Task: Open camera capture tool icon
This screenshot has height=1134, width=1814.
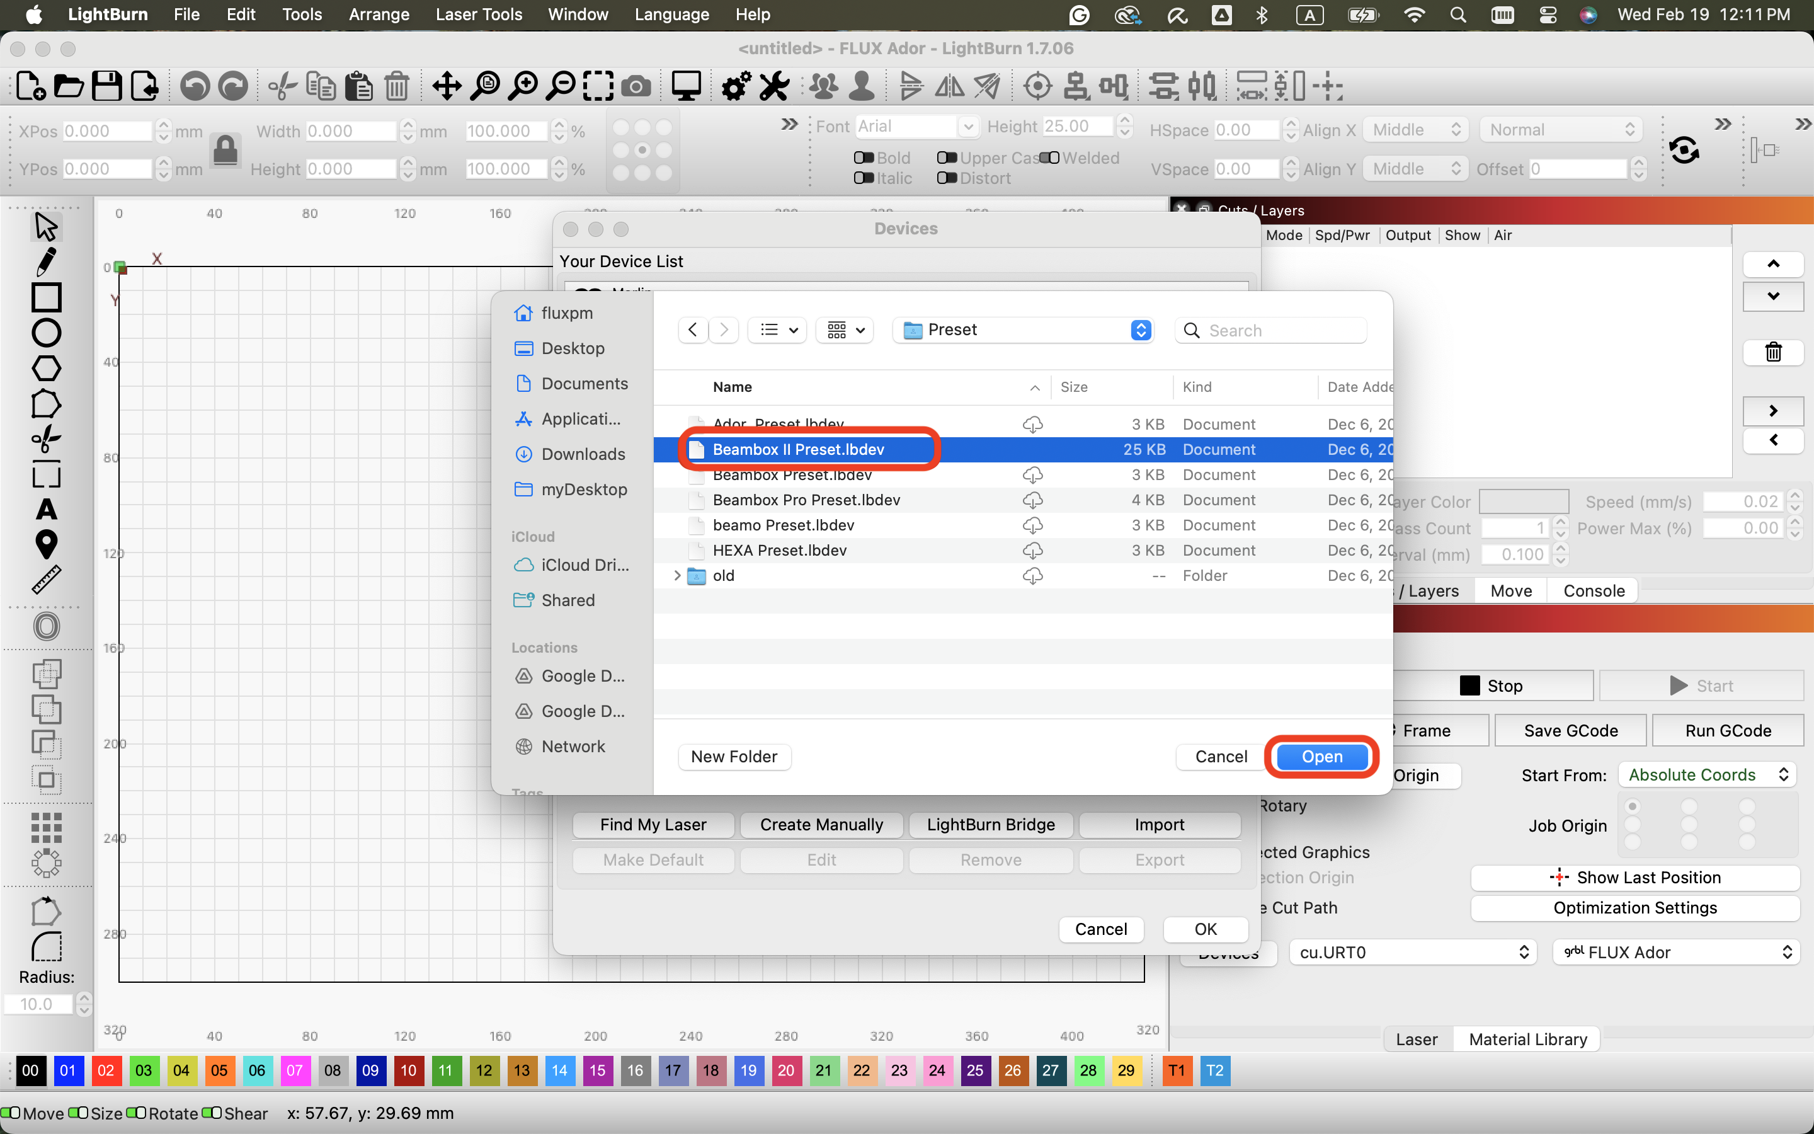Action: (636, 86)
